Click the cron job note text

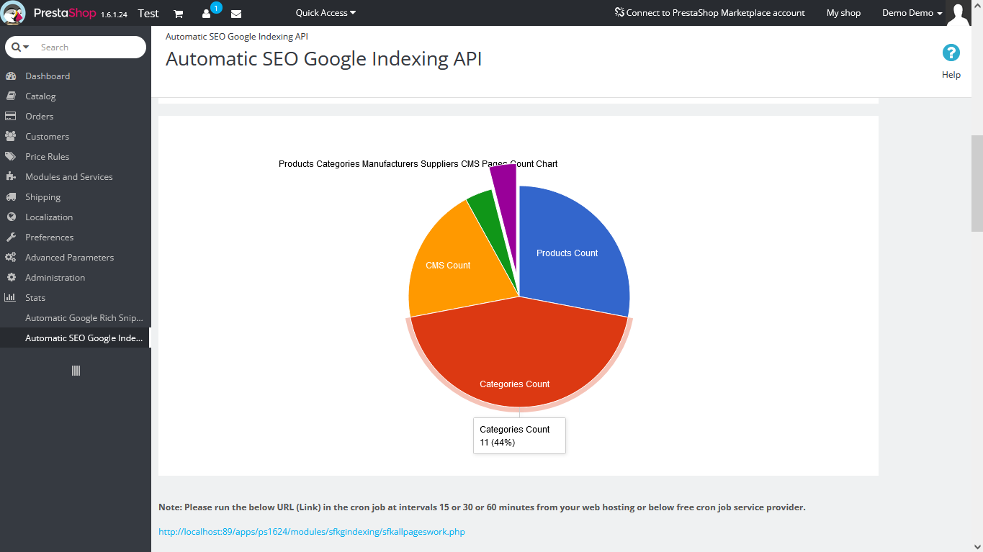coord(482,507)
